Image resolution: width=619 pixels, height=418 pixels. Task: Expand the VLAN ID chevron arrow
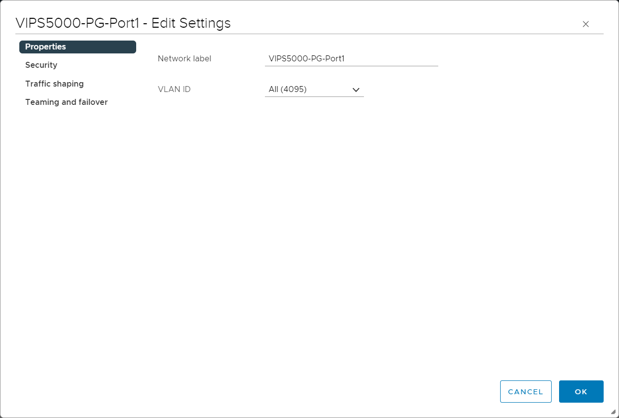click(x=356, y=90)
